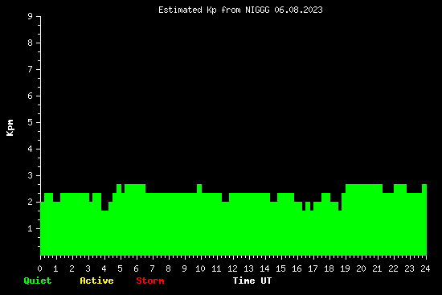The height and width of the screenshot is (295, 442).
Task: Click the green dip near hour 4
Action: click(x=104, y=207)
